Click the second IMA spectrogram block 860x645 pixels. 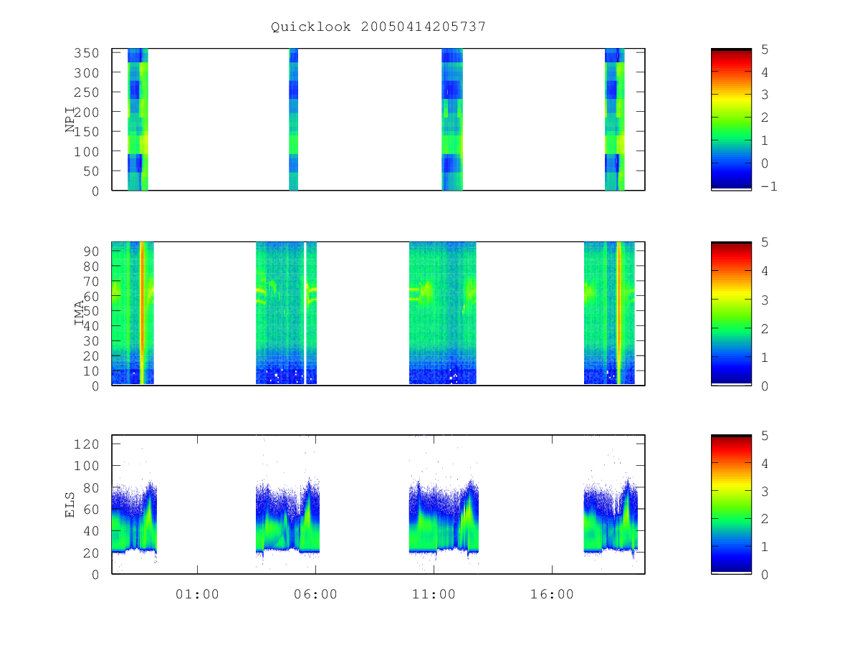pos(287,313)
